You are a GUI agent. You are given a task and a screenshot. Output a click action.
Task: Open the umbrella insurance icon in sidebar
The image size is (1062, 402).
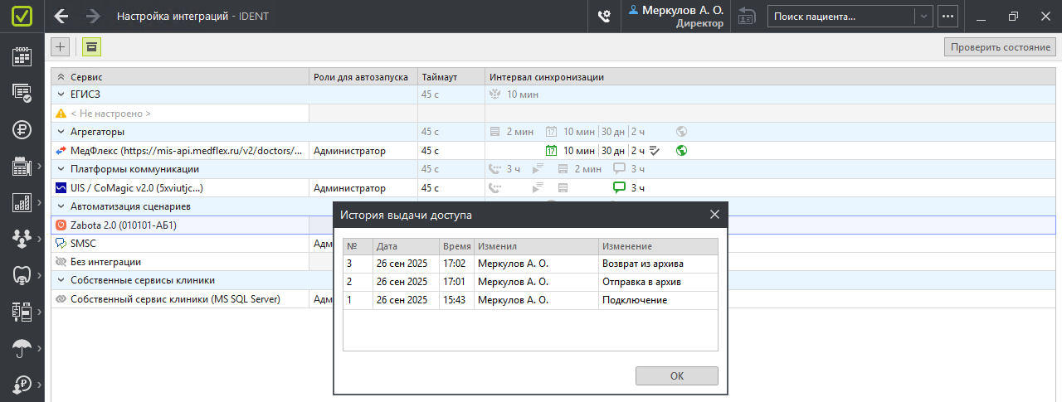[x=22, y=348]
